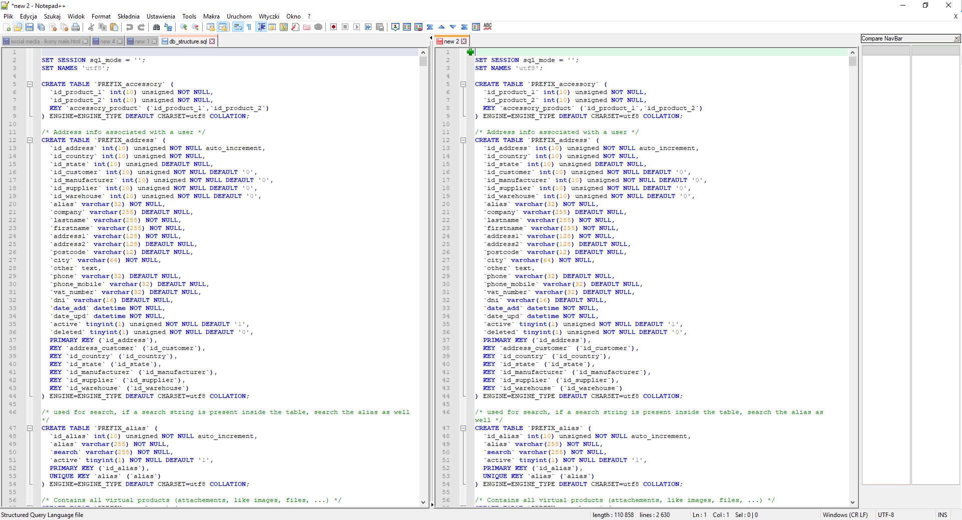
Task: Click the right pane's vertical scrollbar thumb
Action: (x=853, y=61)
